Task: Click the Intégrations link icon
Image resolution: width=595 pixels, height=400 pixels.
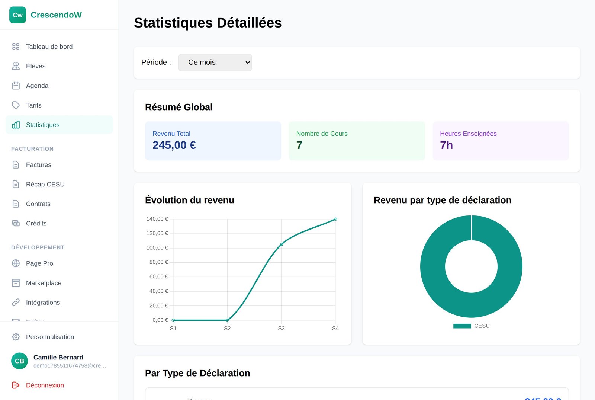Action: (x=16, y=303)
